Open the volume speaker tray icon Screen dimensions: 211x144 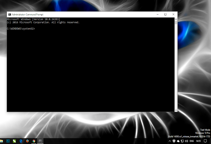186,141
